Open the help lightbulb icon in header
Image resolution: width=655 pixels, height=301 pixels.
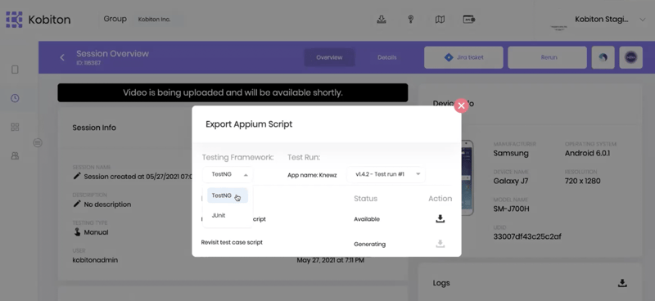click(411, 19)
